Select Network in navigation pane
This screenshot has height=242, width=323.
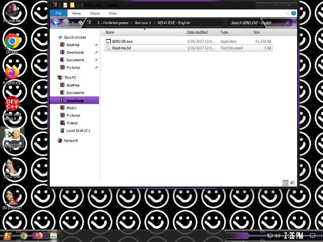click(x=68, y=141)
